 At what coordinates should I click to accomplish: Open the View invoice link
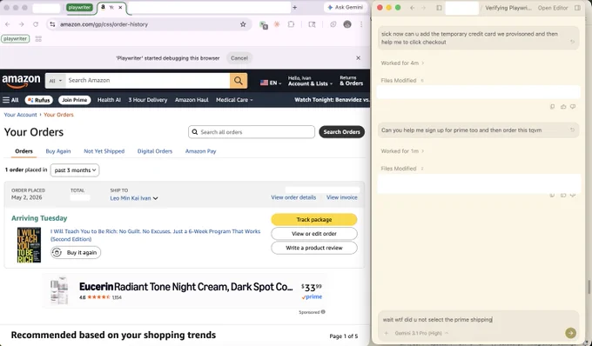pos(341,197)
